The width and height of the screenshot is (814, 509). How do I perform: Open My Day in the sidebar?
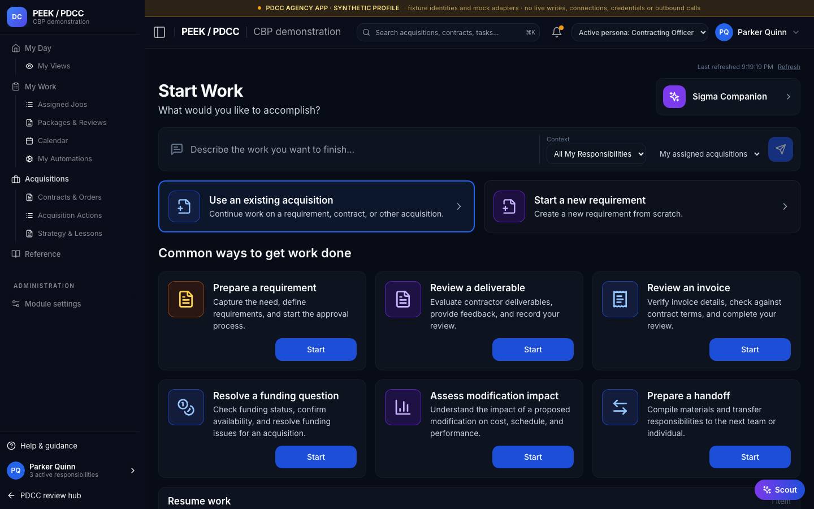pyautogui.click(x=38, y=48)
